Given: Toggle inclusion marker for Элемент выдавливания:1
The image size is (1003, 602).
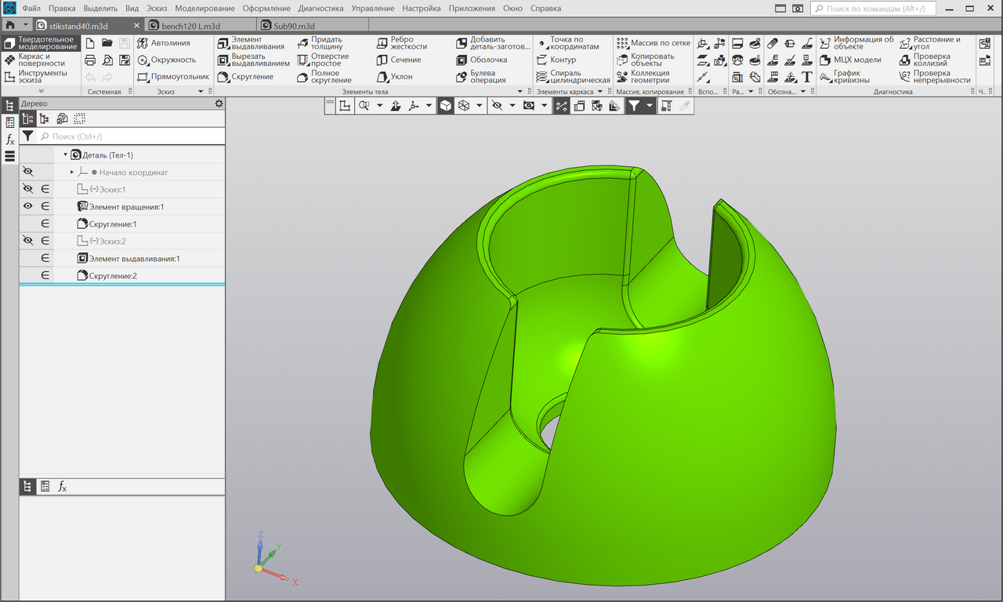Looking at the screenshot, I should point(45,258).
